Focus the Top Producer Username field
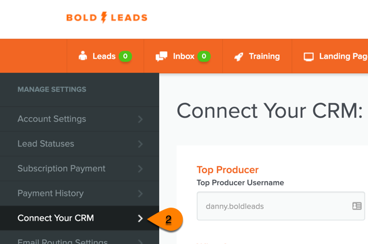 click(281, 206)
